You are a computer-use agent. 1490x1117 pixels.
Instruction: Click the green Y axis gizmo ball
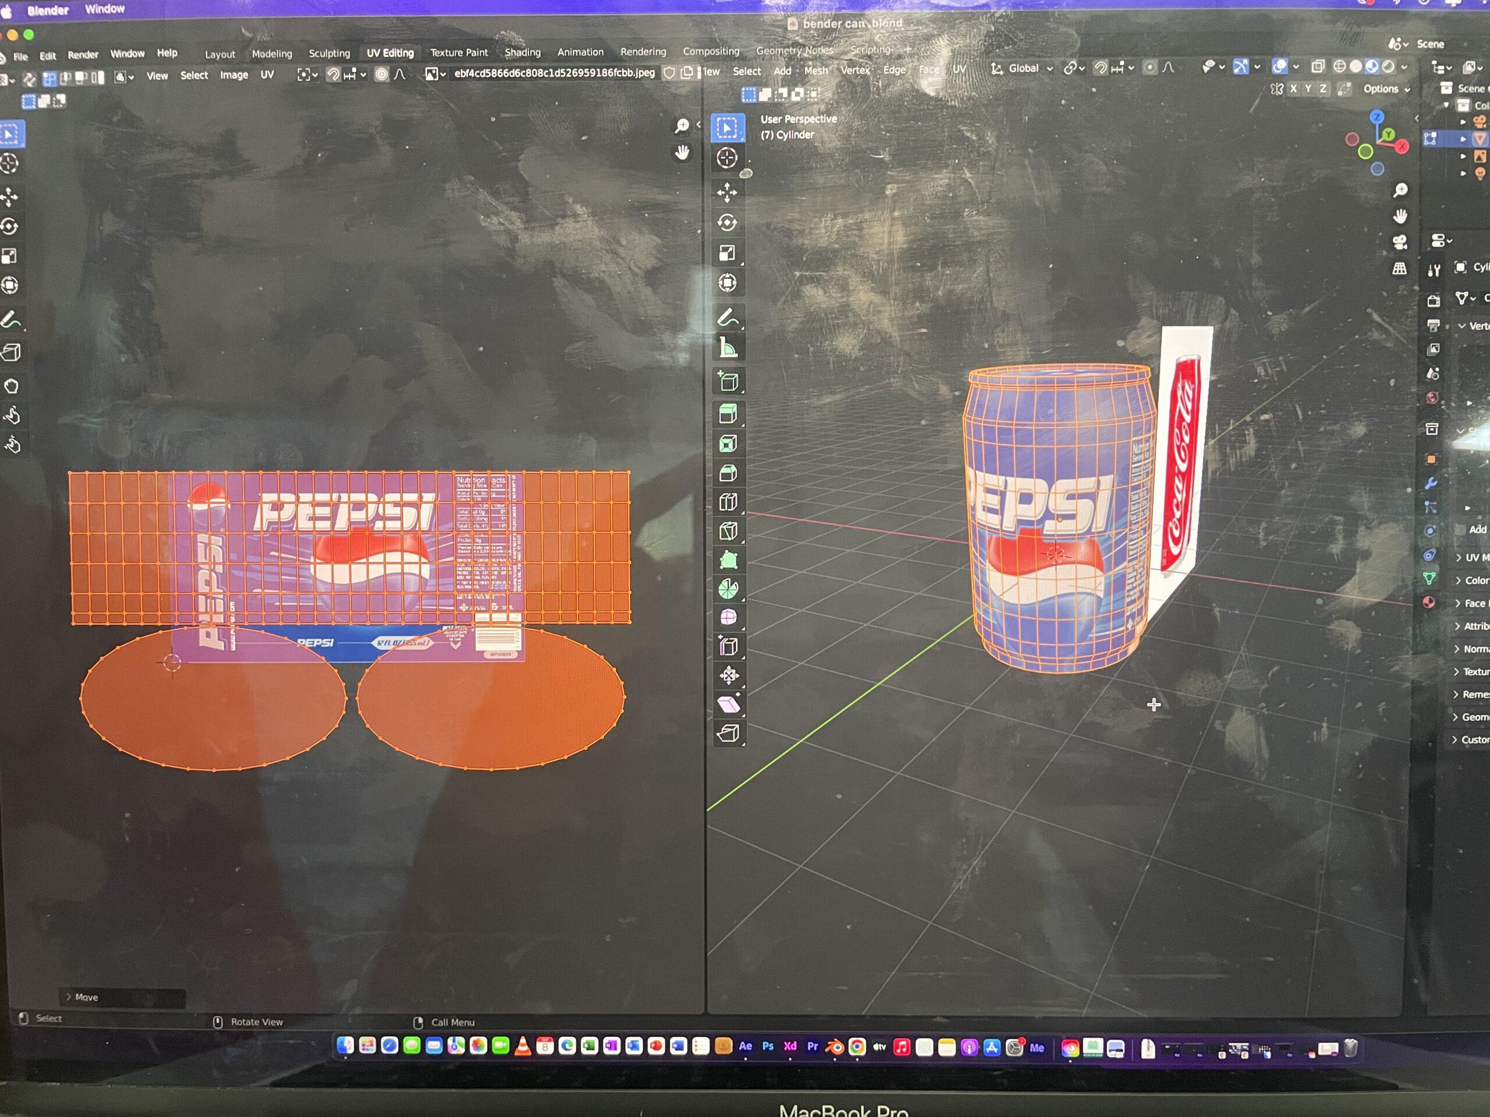1388,134
